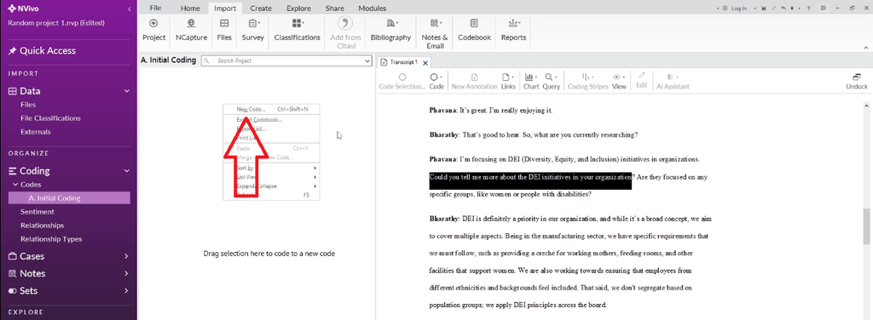The width and height of the screenshot is (873, 320).
Task: Switch to the Share ribbon tab
Action: pyautogui.click(x=334, y=9)
